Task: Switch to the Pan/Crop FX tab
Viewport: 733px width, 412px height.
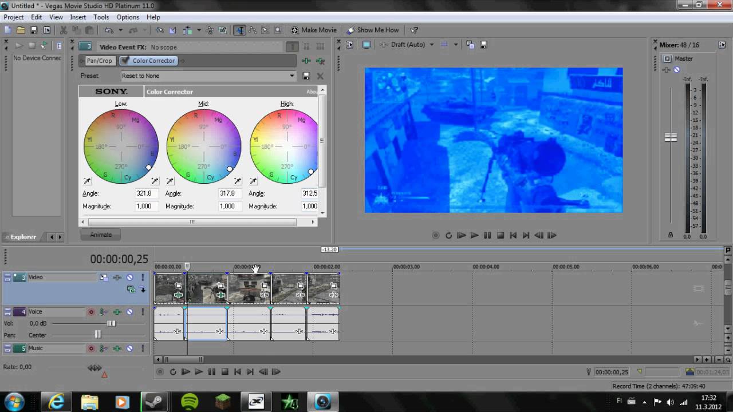Action: pyautogui.click(x=99, y=61)
